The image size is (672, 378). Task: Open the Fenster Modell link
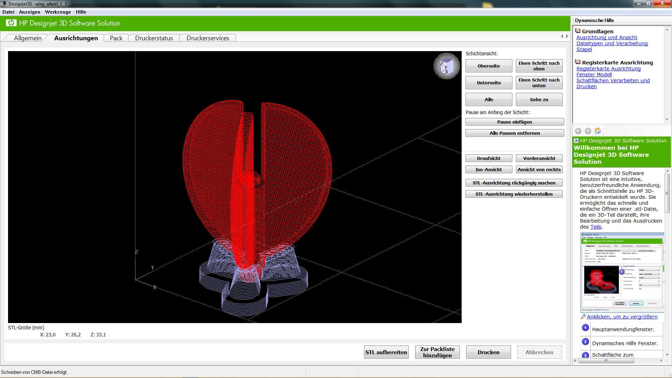coord(594,75)
